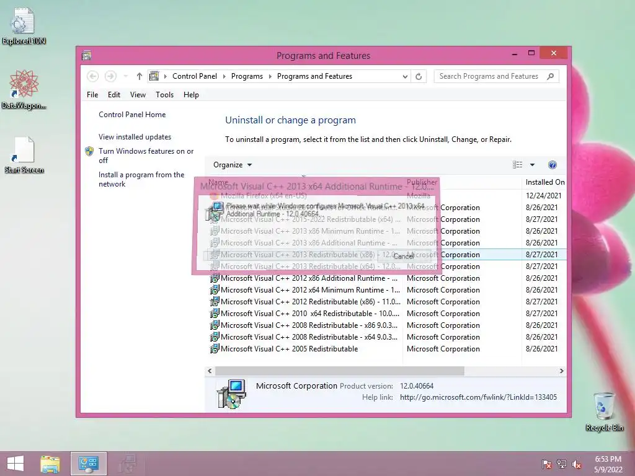
Task: Click the Windows Start button
Action: coord(16,464)
